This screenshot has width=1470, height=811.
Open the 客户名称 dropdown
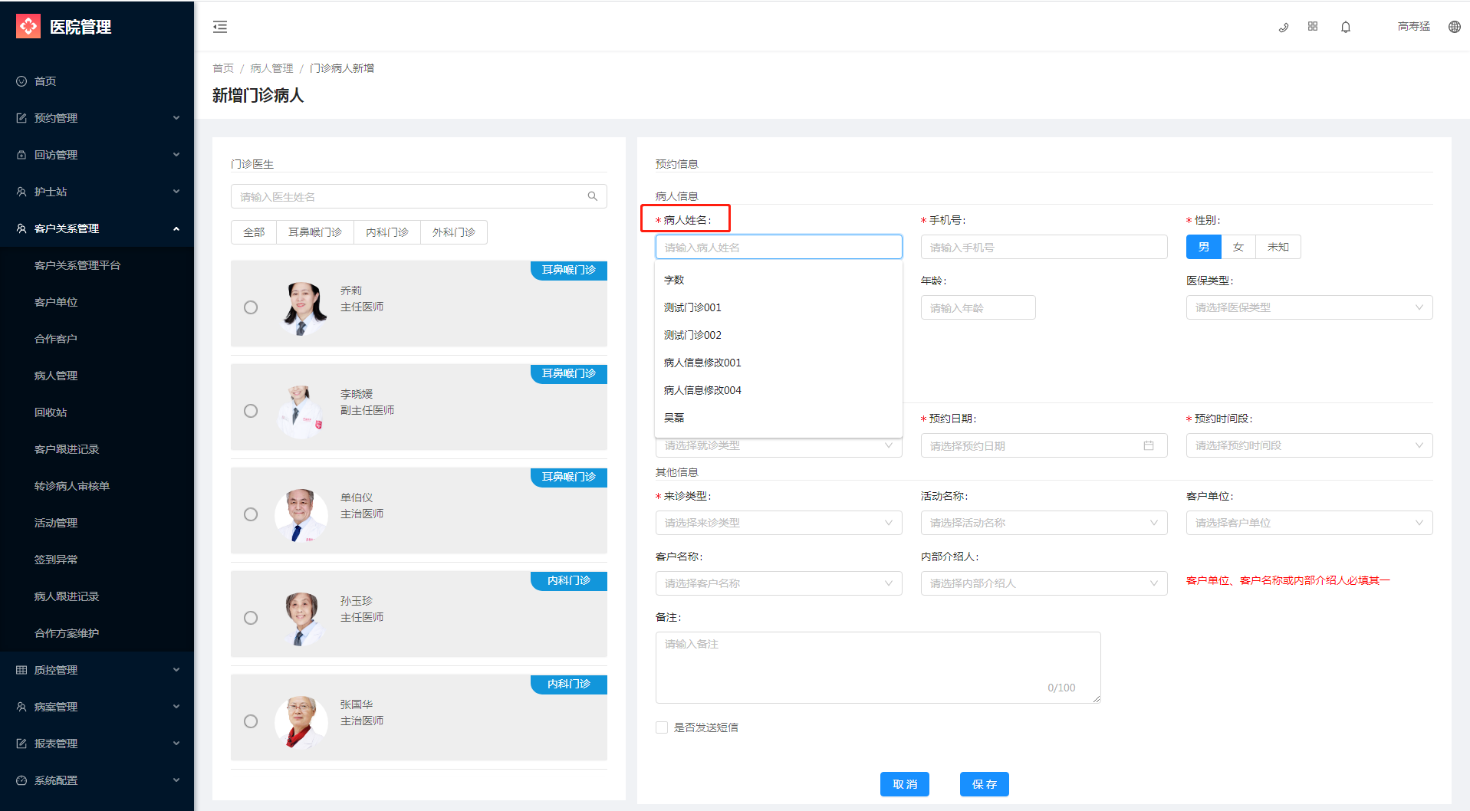[779, 583]
